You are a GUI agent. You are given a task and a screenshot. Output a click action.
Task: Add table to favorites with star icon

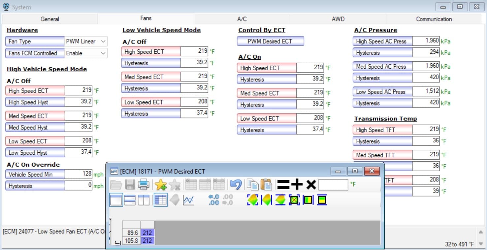pyautogui.click(x=161, y=185)
